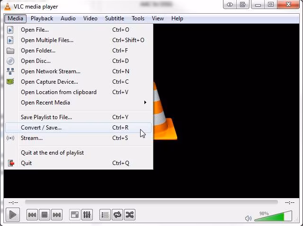Expand Open Recent Media submenu arrow
This screenshot has height=226, width=303.
[x=145, y=102]
